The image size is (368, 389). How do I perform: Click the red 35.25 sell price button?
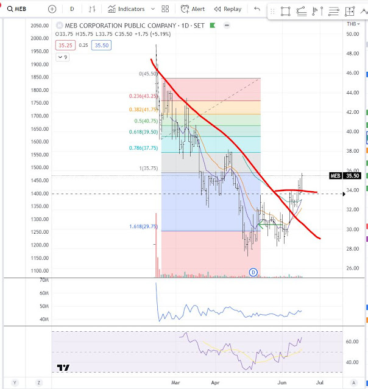[65, 46]
